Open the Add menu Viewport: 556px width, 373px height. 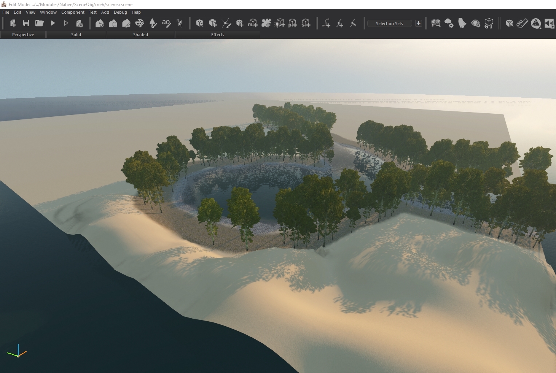coord(105,12)
